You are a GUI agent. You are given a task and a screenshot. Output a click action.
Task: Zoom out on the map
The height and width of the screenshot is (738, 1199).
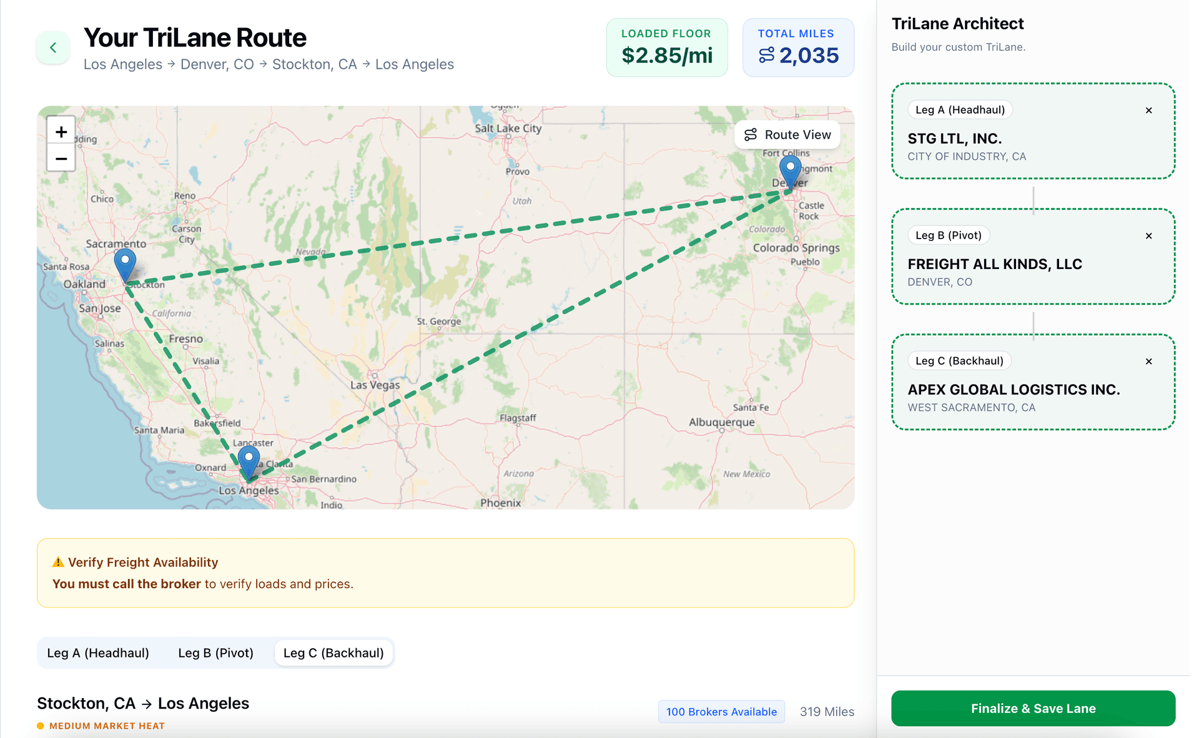click(61, 159)
